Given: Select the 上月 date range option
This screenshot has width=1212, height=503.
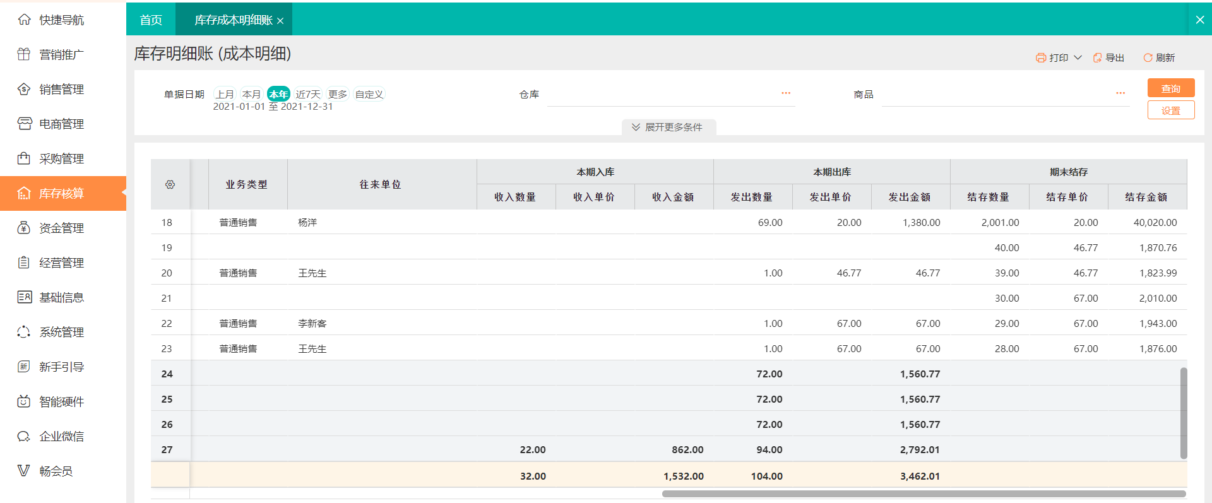Looking at the screenshot, I should tap(224, 94).
